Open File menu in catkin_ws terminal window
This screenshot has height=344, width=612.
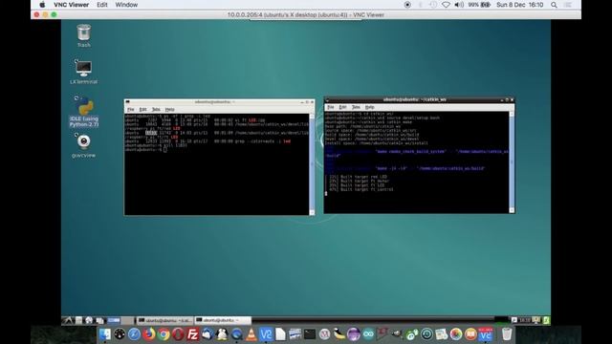click(331, 107)
